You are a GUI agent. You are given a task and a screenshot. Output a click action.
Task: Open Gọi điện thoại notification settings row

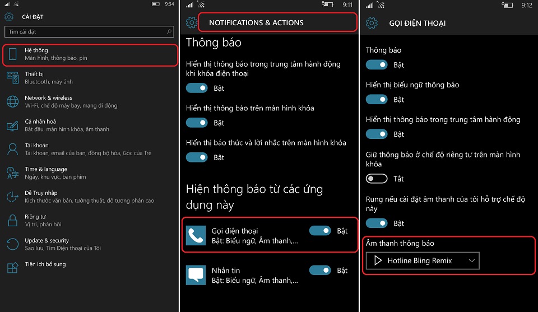270,235
